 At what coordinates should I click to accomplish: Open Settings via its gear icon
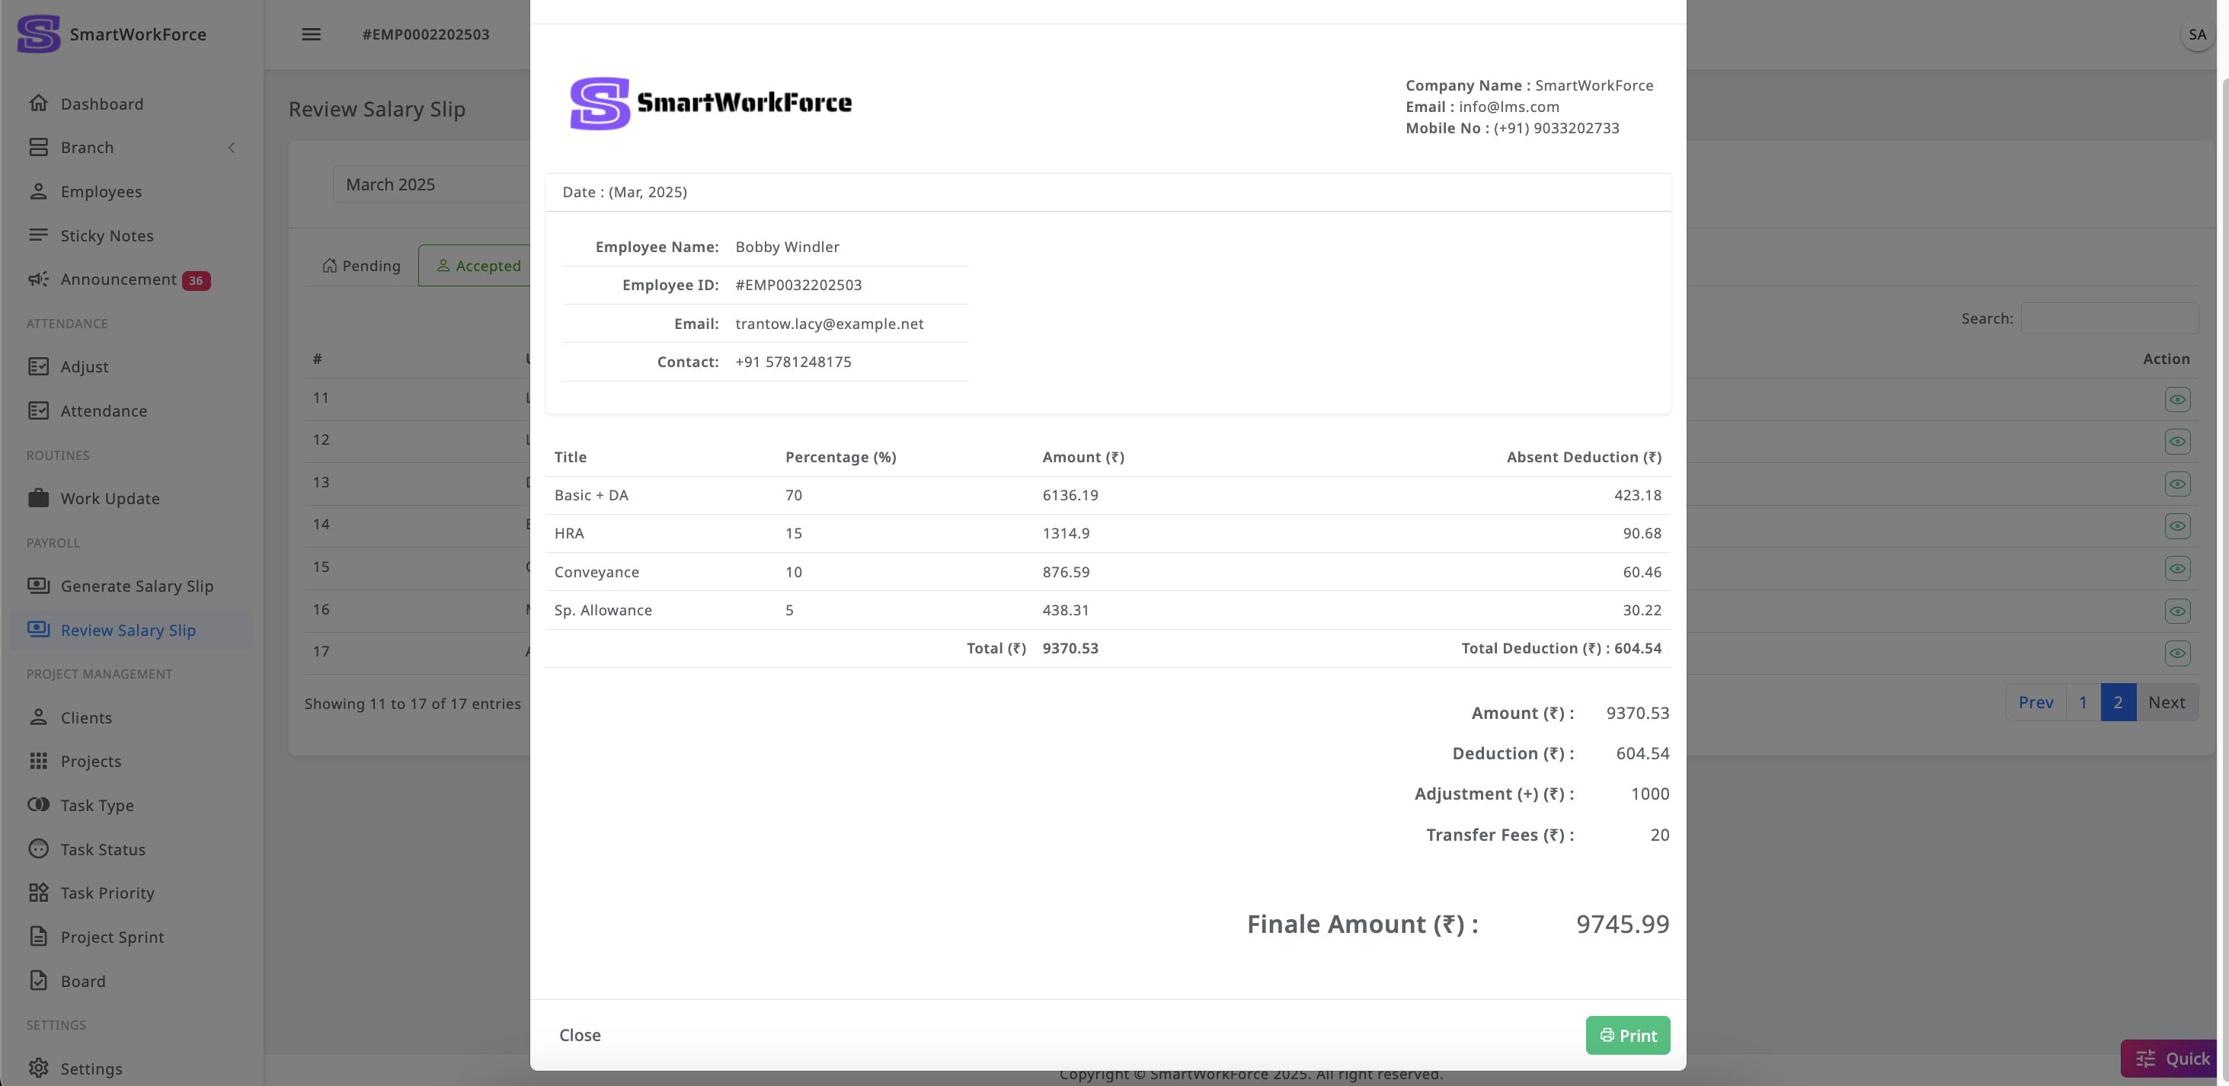[38, 1068]
